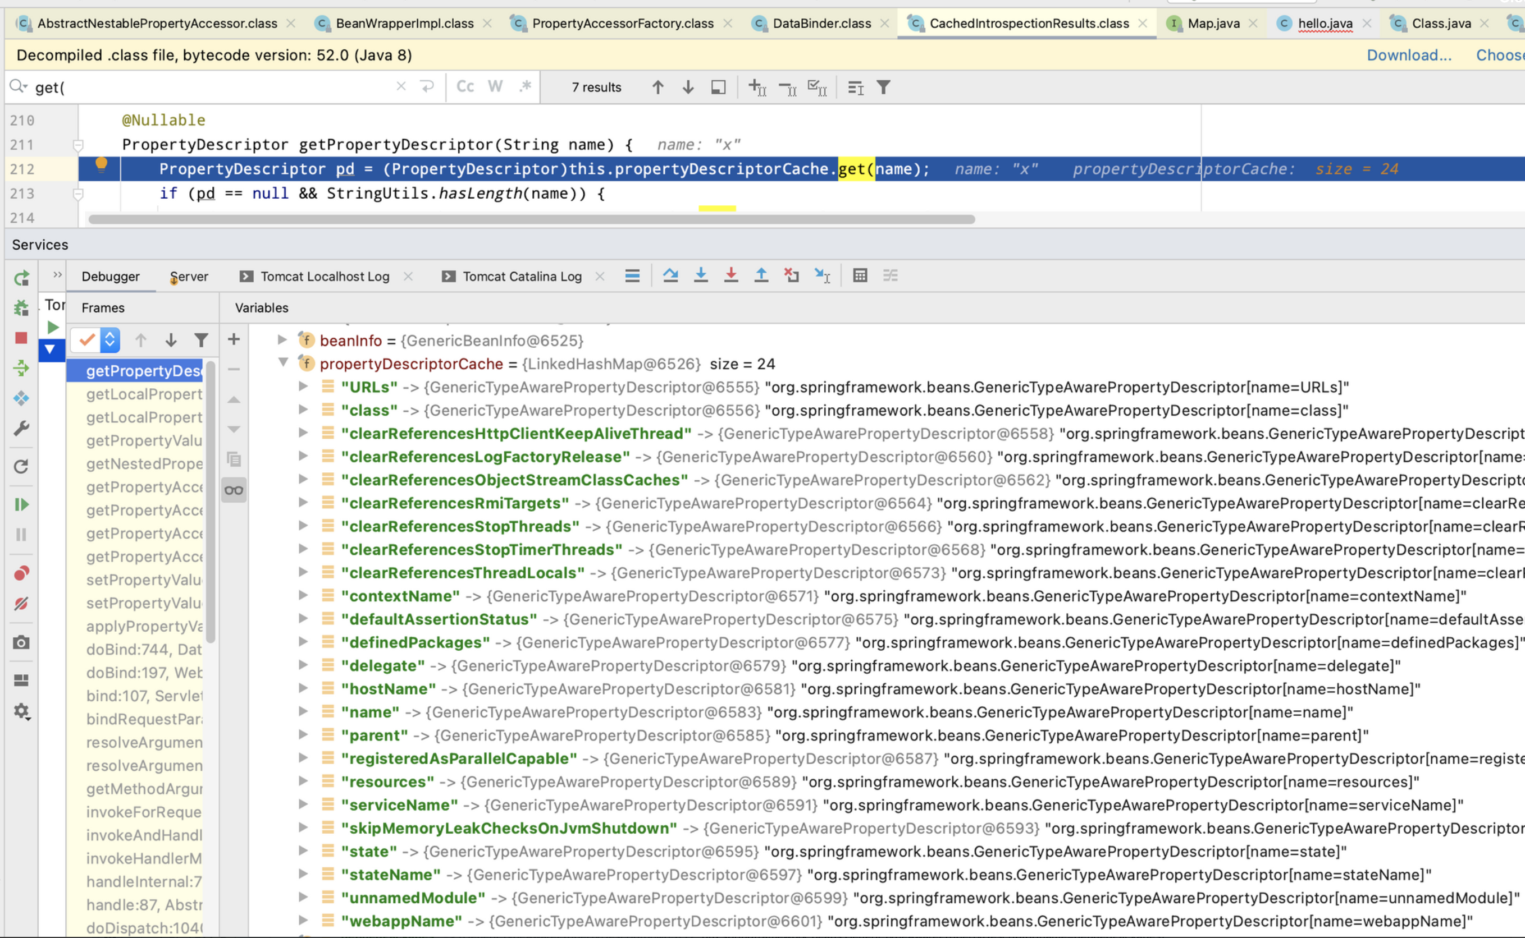1525x938 pixels.
Task: Switch to DataBinder.class tab
Action: (821, 24)
